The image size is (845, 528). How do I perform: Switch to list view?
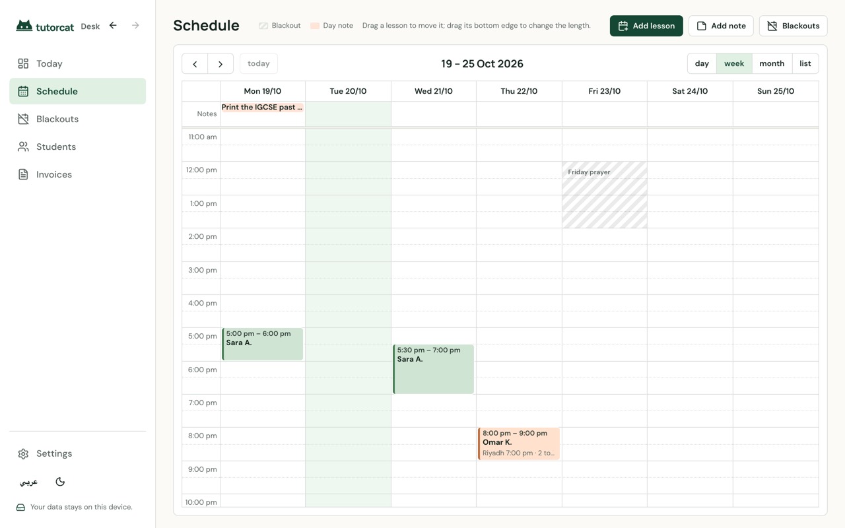coord(805,63)
